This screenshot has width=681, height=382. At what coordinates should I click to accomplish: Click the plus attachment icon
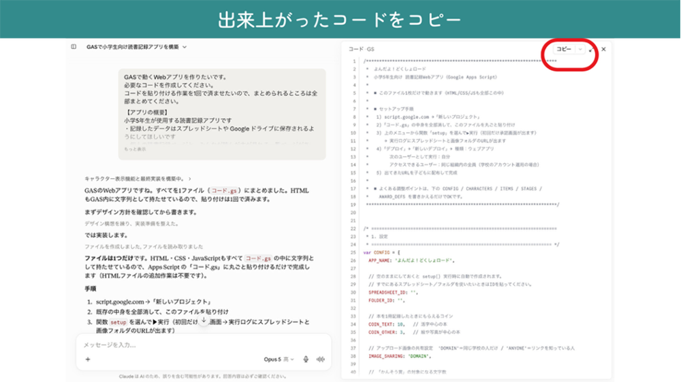(x=88, y=359)
